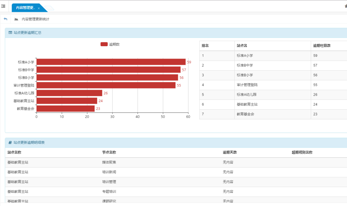Select the 媒体聚焦 row in detail table
Image resolution: width=347 pixels, height=206 pixels.
coord(109,162)
